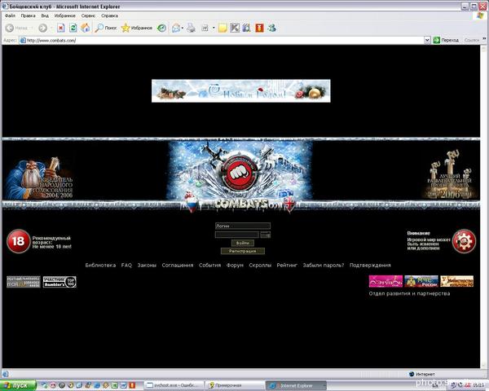This screenshot has width=489, height=391.
Task: Print the page using the printer icon
Action: (x=191, y=28)
